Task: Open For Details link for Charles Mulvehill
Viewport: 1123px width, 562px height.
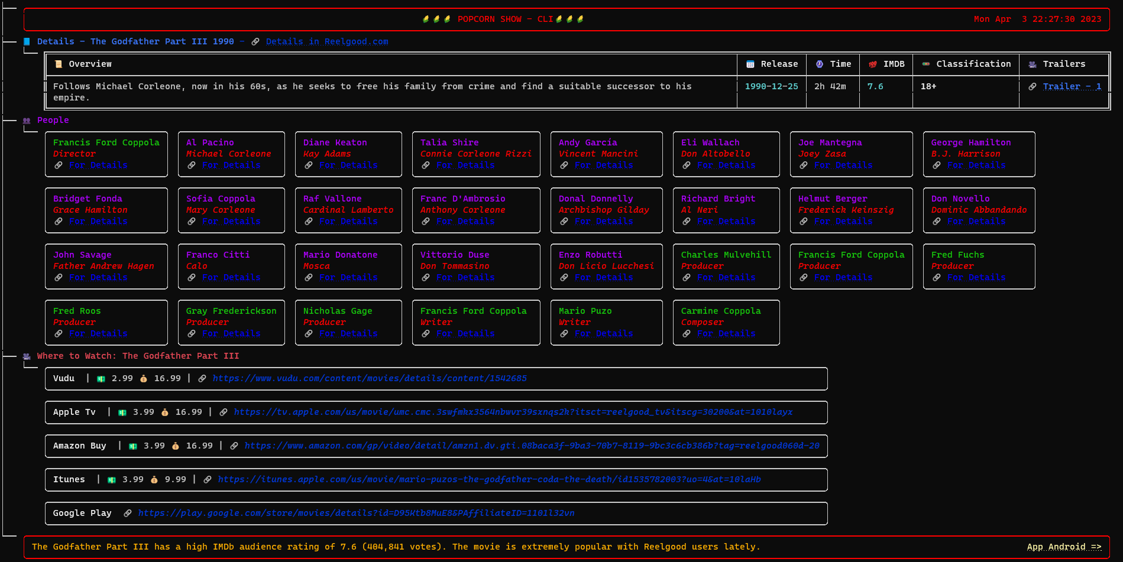Action: [726, 278]
